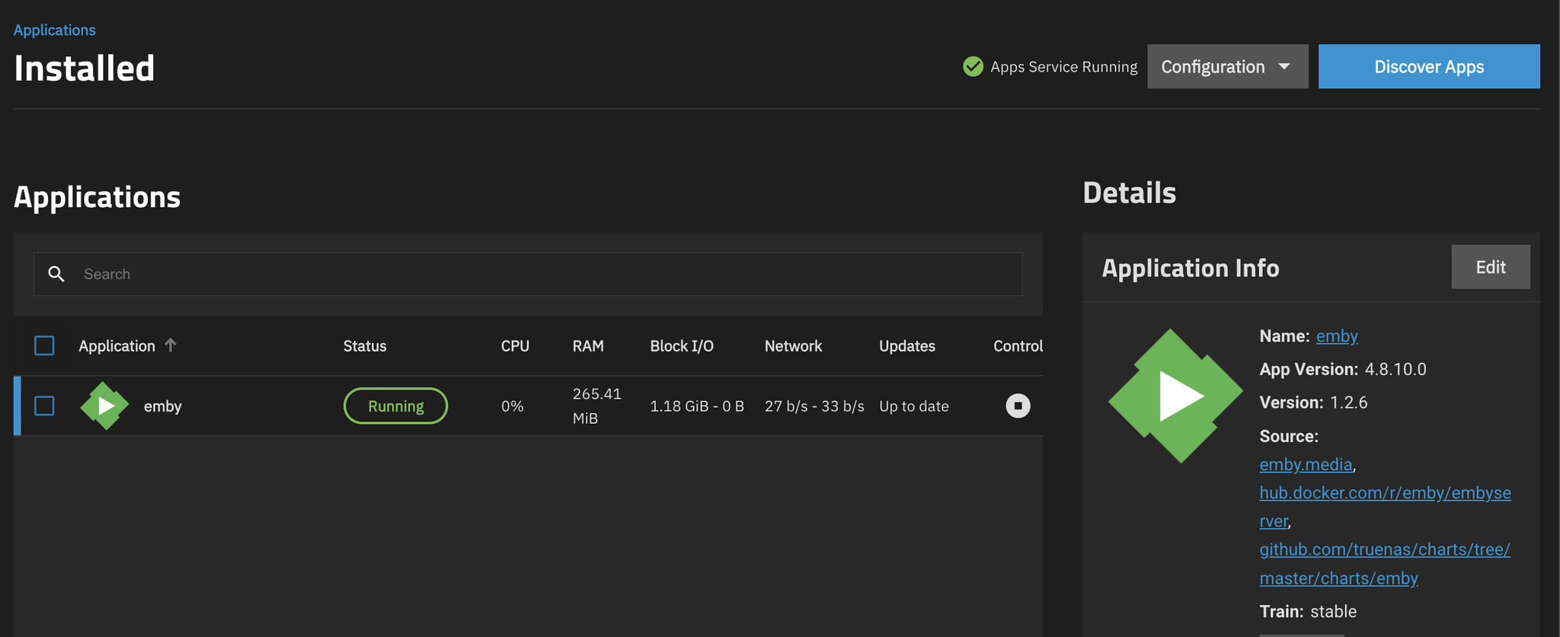The image size is (1560, 637).
Task: Click the 0% CPU value
Action: (512, 406)
